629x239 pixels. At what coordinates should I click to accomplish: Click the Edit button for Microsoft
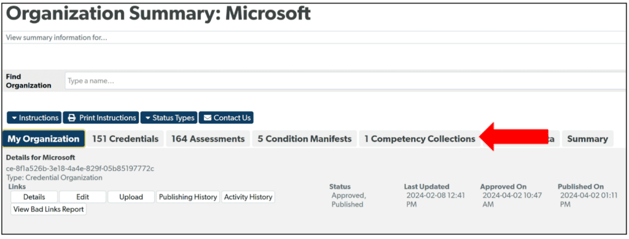pyautogui.click(x=83, y=197)
